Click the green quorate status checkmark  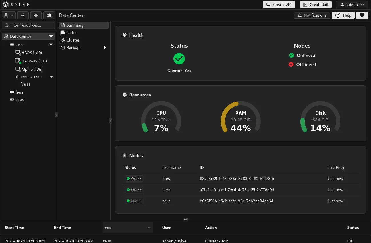tap(179, 59)
